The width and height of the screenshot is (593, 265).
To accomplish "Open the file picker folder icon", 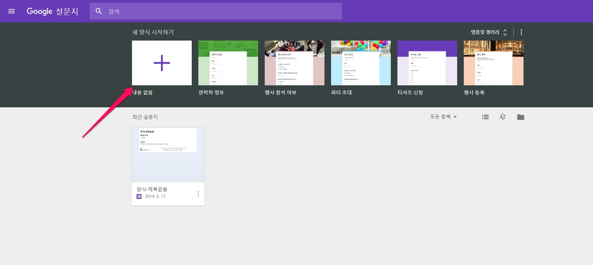I will pos(521,117).
